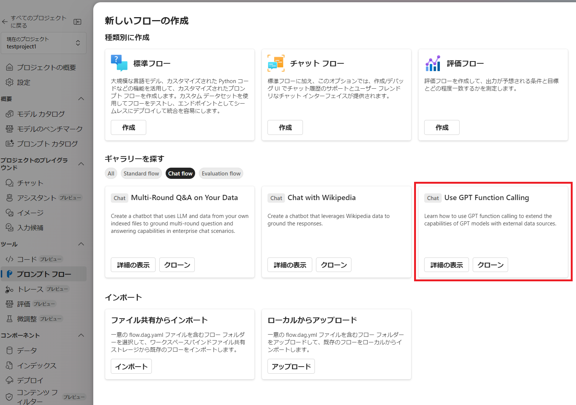Viewport: 576px width, 405px height.
Task: Click the Use GPT Function Calling title
Action: tap(486, 198)
